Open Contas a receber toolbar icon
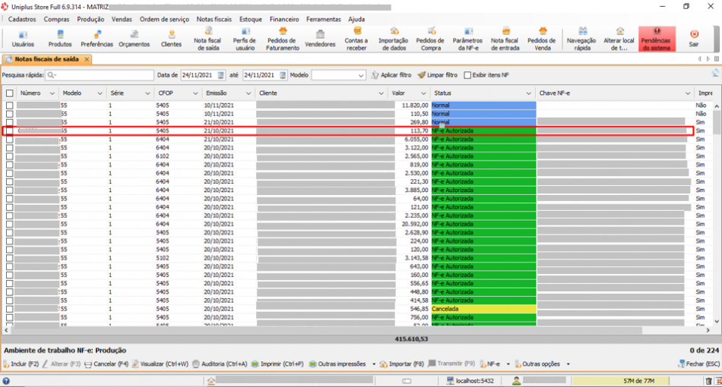This screenshot has width=722, height=387. (356, 39)
